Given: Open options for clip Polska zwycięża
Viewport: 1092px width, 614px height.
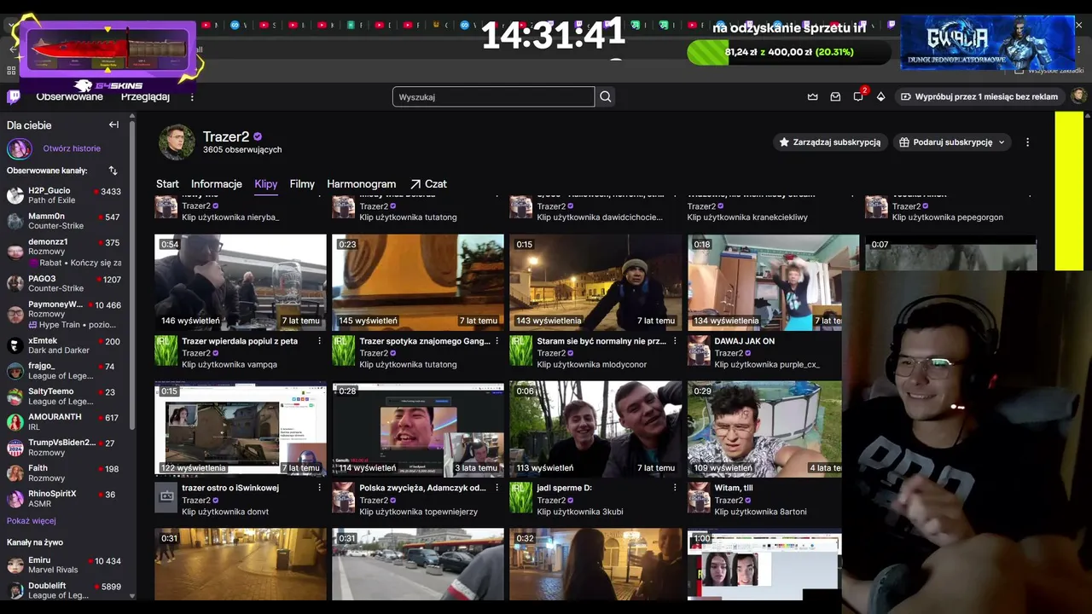Looking at the screenshot, I should [x=497, y=488].
